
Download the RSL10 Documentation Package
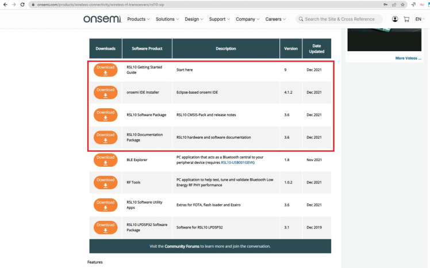(x=106, y=137)
